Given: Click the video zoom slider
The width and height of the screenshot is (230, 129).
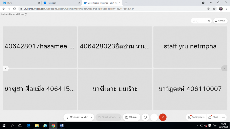Looking at the screenshot, I should pyautogui.click(x=201, y=21).
